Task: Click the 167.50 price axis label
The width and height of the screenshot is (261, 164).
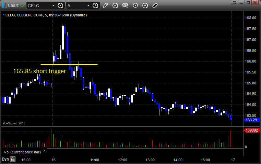Action: pyautogui.click(x=250, y=29)
